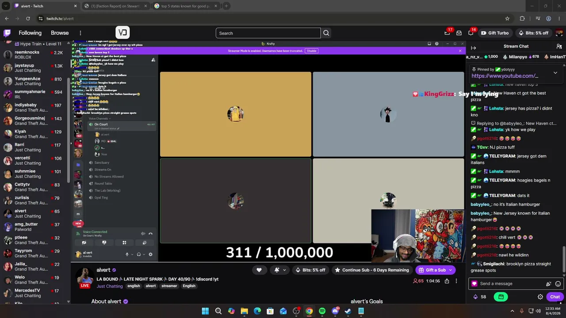Open new Chrome tab
566x318 pixels.
click(x=226, y=6)
